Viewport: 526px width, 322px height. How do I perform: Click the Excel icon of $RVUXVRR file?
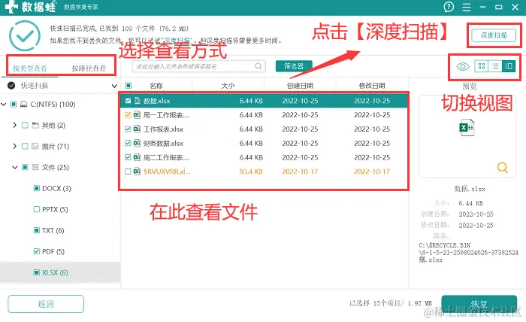(x=137, y=172)
